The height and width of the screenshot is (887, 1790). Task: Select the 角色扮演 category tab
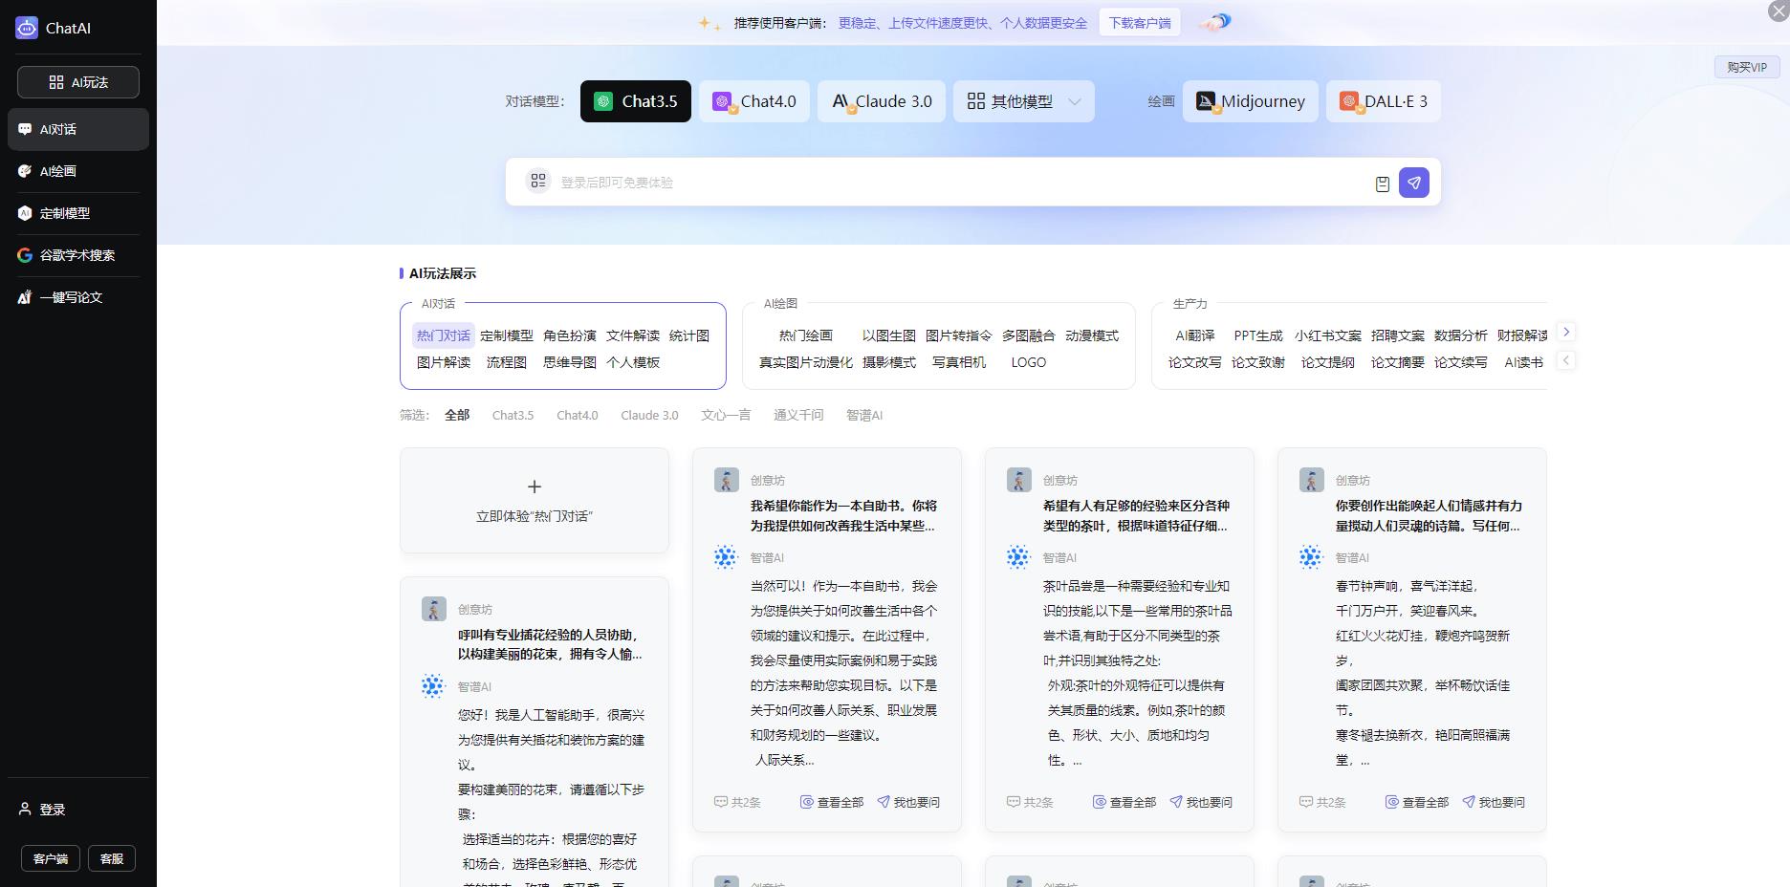coord(569,335)
